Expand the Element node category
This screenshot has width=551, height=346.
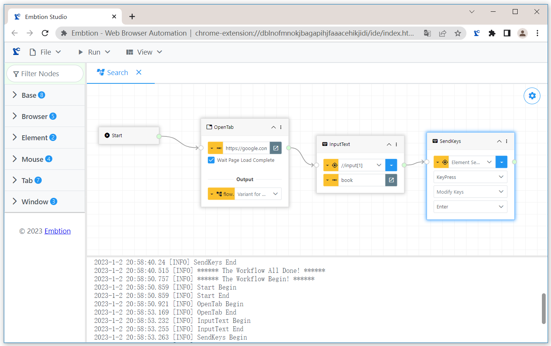[45, 138]
